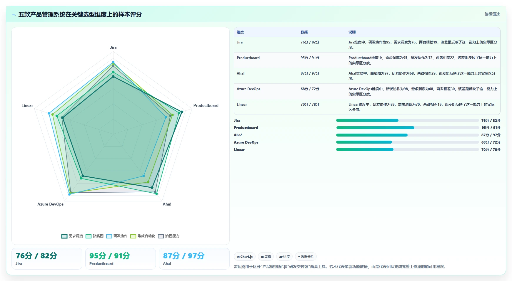Toggle the 路线图 legend series
Image resolution: width=512 pixels, height=281 pixels.
(94, 236)
